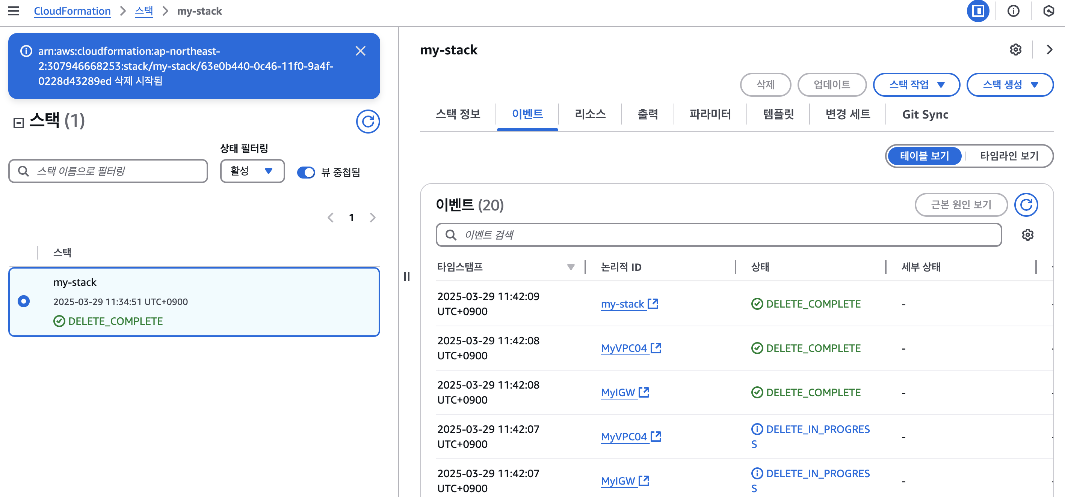The image size is (1065, 497).
Task: Select the my-stack radio button
Action: pos(24,301)
